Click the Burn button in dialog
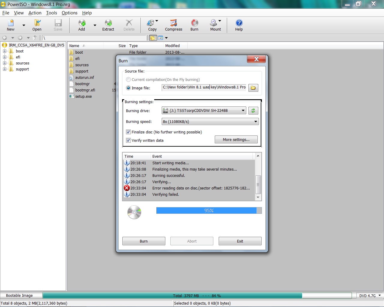The width and height of the screenshot is (384, 307). coord(144,241)
